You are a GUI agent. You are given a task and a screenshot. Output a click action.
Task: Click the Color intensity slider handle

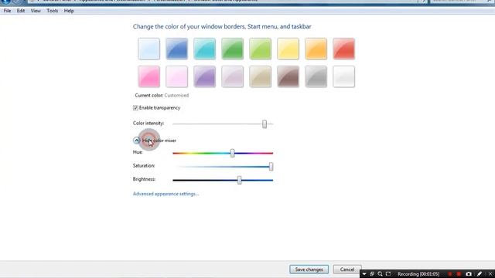265,124
